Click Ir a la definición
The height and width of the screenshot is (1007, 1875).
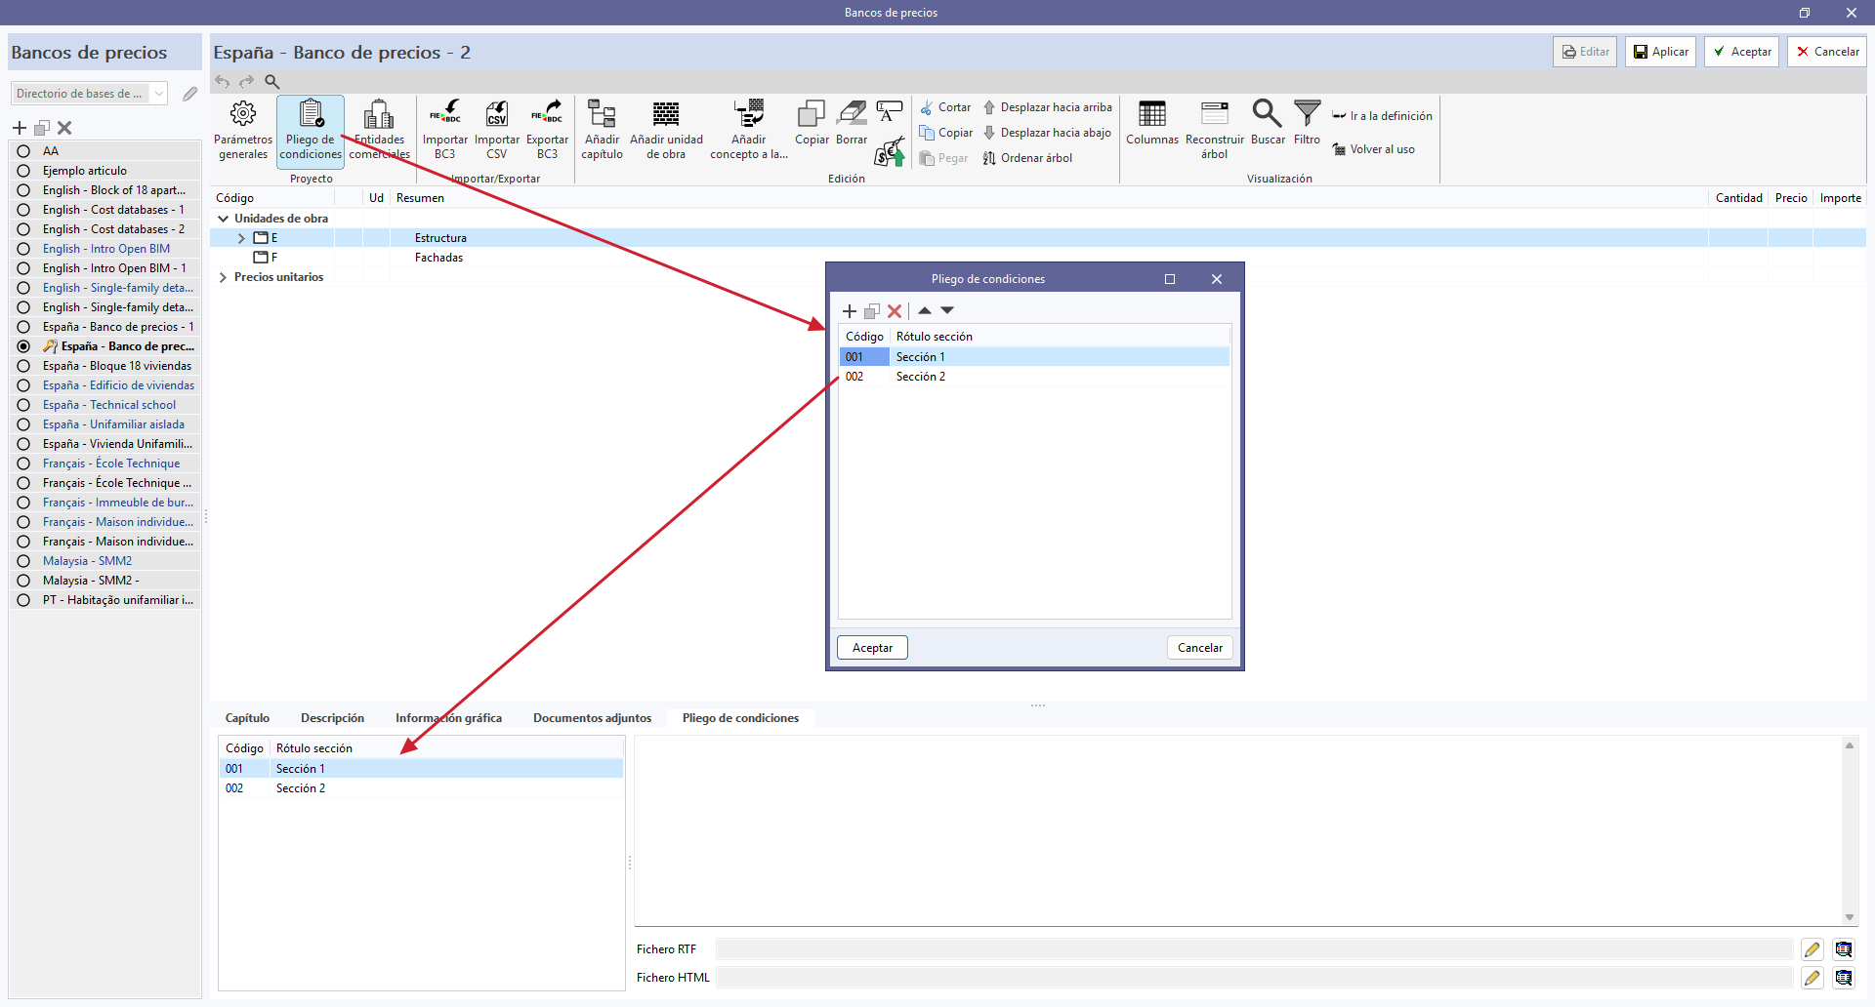pyautogui.click(x=1382, y=116)
